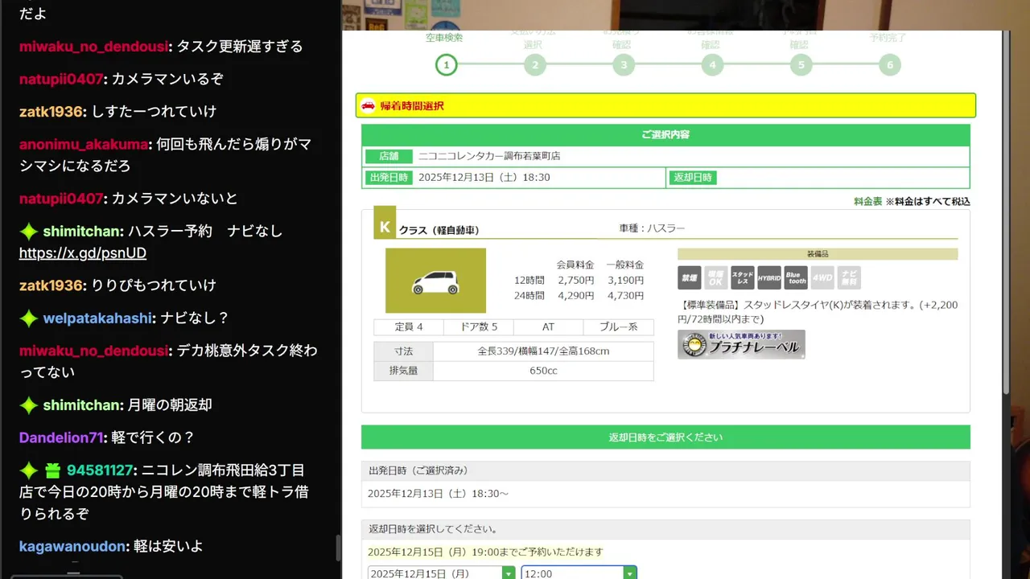Open the 料金表 link
Screen dimensions: 1030x579
click(867, 201)
